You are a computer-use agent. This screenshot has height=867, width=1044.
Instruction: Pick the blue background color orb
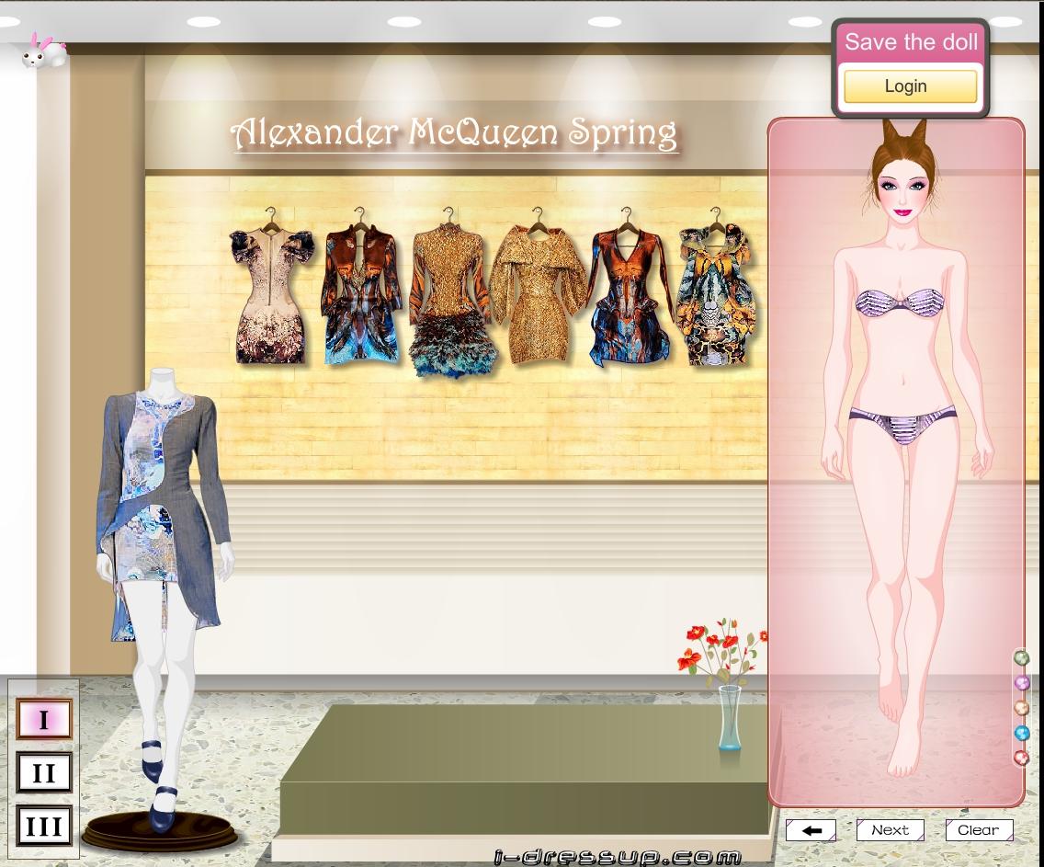(1020, 733)
